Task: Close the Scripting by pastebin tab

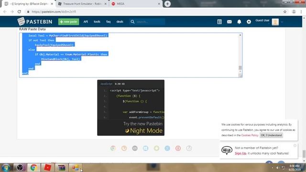Action: pos(52,4)
